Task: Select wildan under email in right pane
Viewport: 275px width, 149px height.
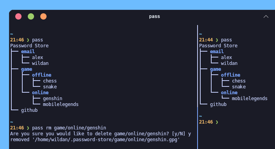Action: (x=229, y=63)
